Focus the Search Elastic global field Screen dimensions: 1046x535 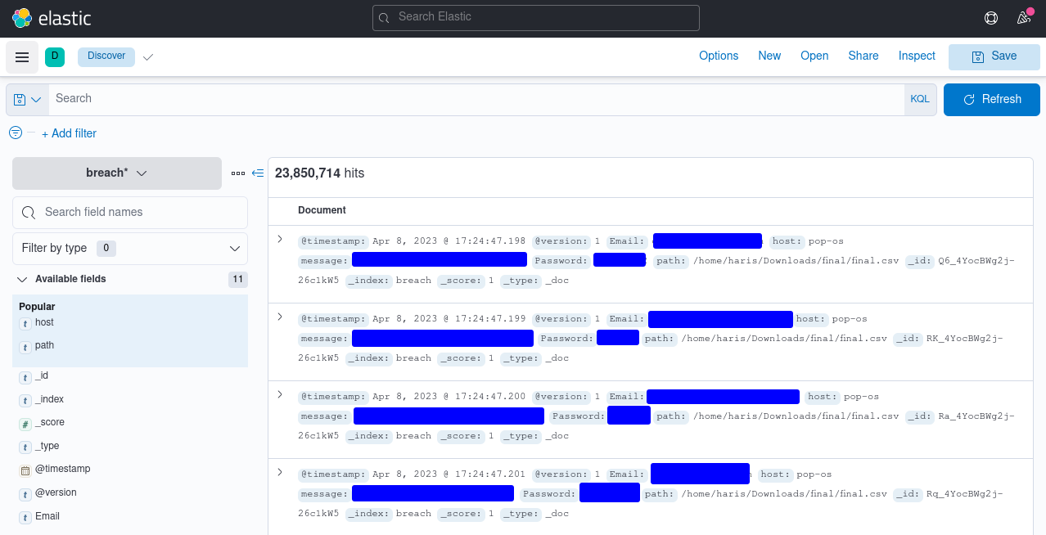coord(536,17)
